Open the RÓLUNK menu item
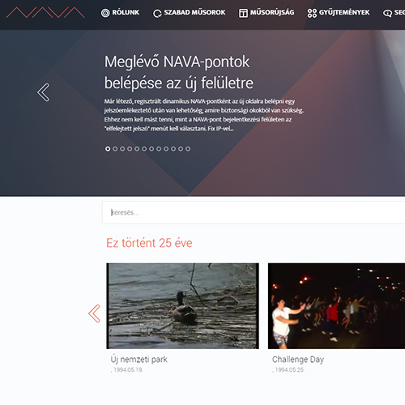 tap(126, 12)
